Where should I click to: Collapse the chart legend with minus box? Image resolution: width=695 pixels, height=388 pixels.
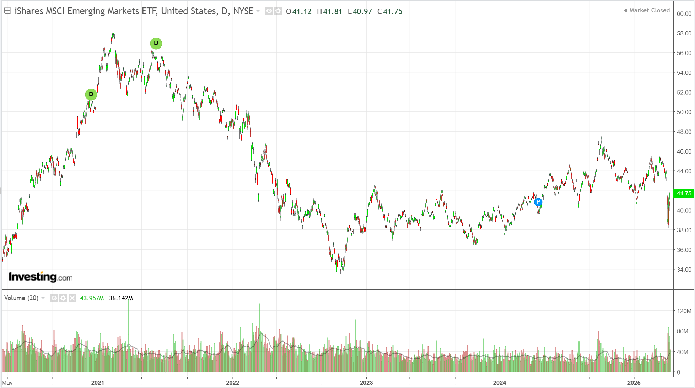coord(7,11)
